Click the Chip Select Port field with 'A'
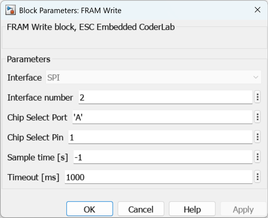The width and height of the screenshot is (268, 218). [x=162, y=117]
